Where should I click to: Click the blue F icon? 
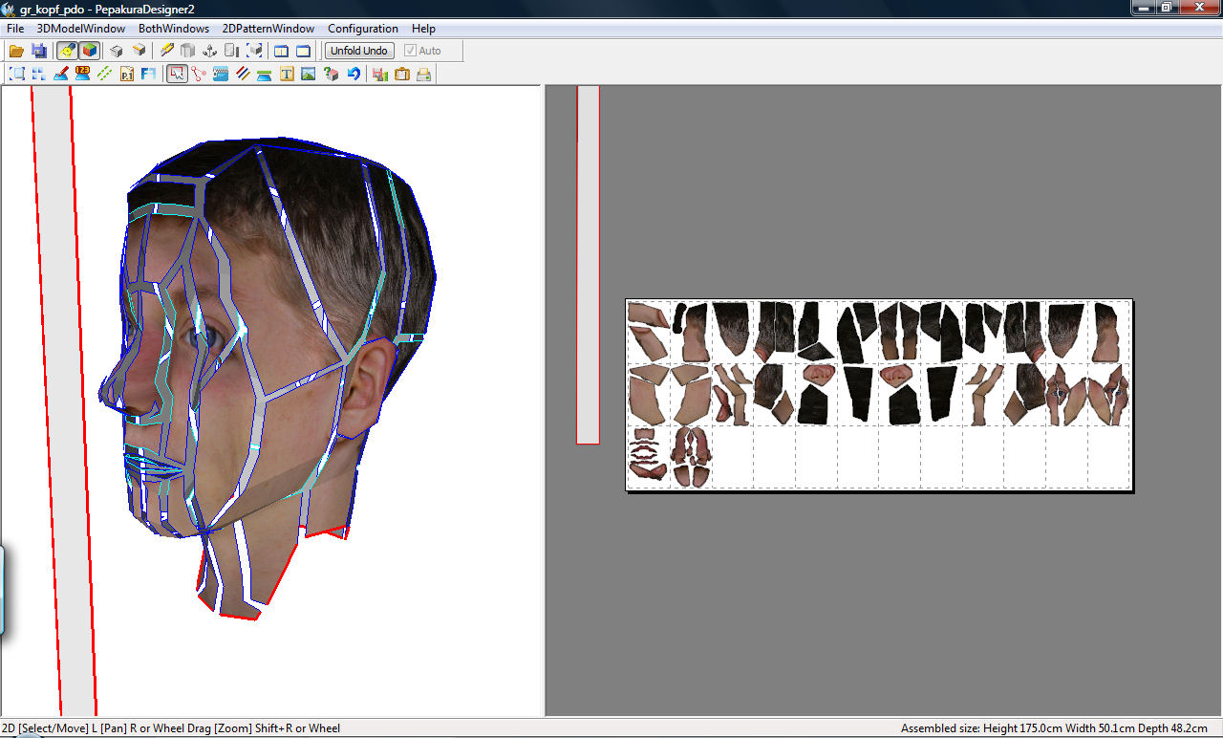point(149,74)
